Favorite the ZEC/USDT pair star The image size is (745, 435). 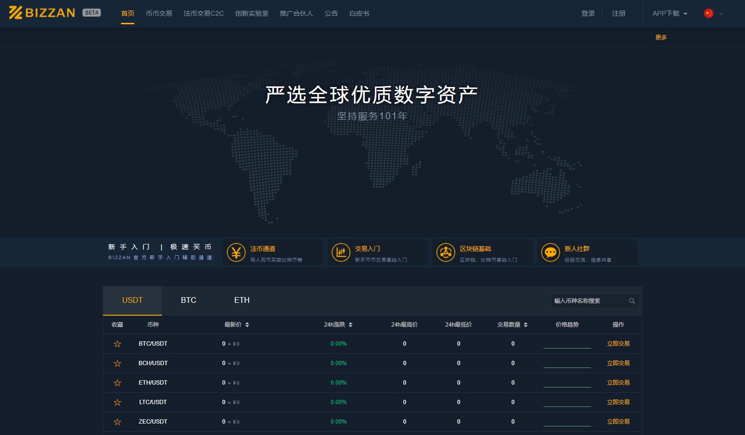click(117, 422)
